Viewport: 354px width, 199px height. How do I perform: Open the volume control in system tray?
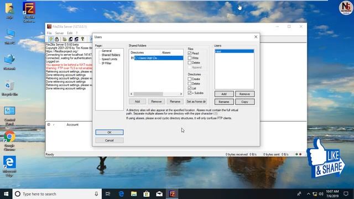click(x=321, y=194)
